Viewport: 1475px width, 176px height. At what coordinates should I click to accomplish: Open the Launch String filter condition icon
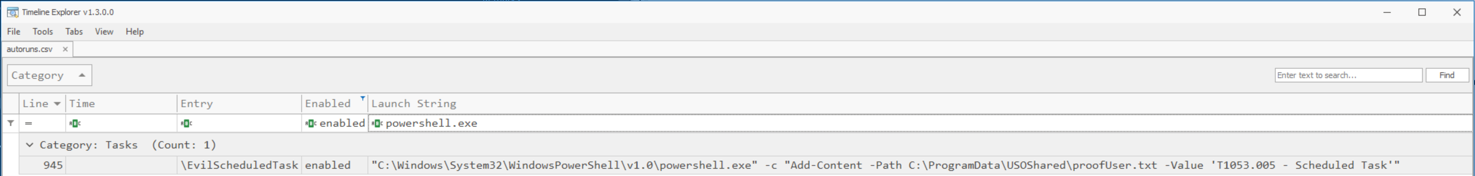377,123
